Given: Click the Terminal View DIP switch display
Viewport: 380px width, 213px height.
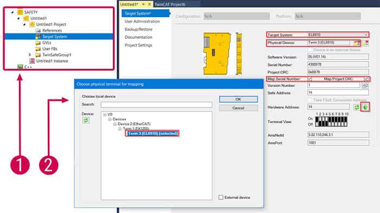Looking at the screenshot, I should tap(331, 122).
